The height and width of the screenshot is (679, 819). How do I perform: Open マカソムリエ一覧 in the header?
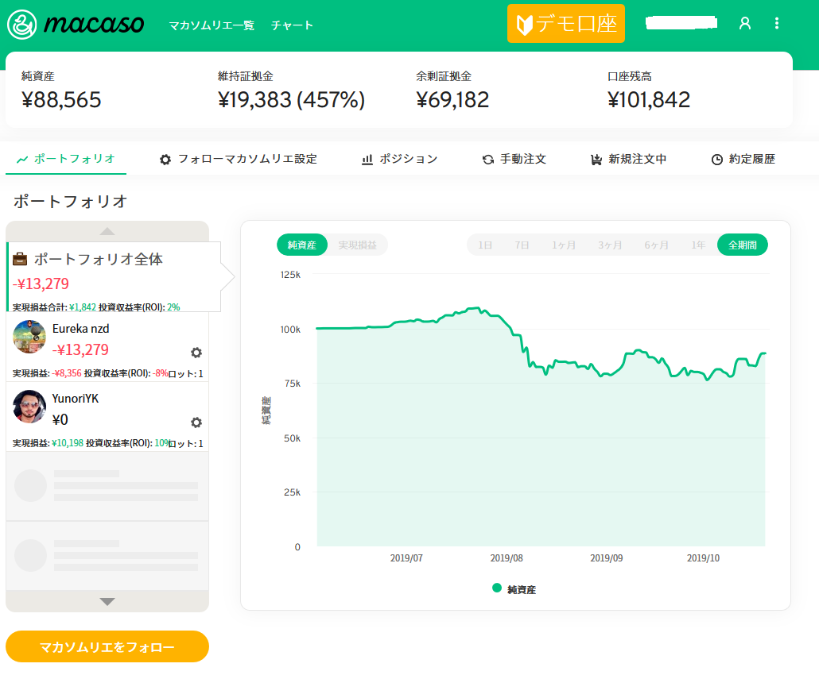point(212,25)
